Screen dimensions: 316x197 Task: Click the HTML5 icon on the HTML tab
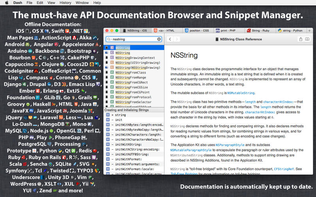(155, 31)
